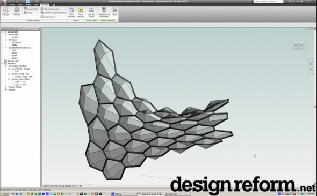The width and height of the screenshot is (317, 196).
Task: Open the East elevation
Action: tap(14, 50)
